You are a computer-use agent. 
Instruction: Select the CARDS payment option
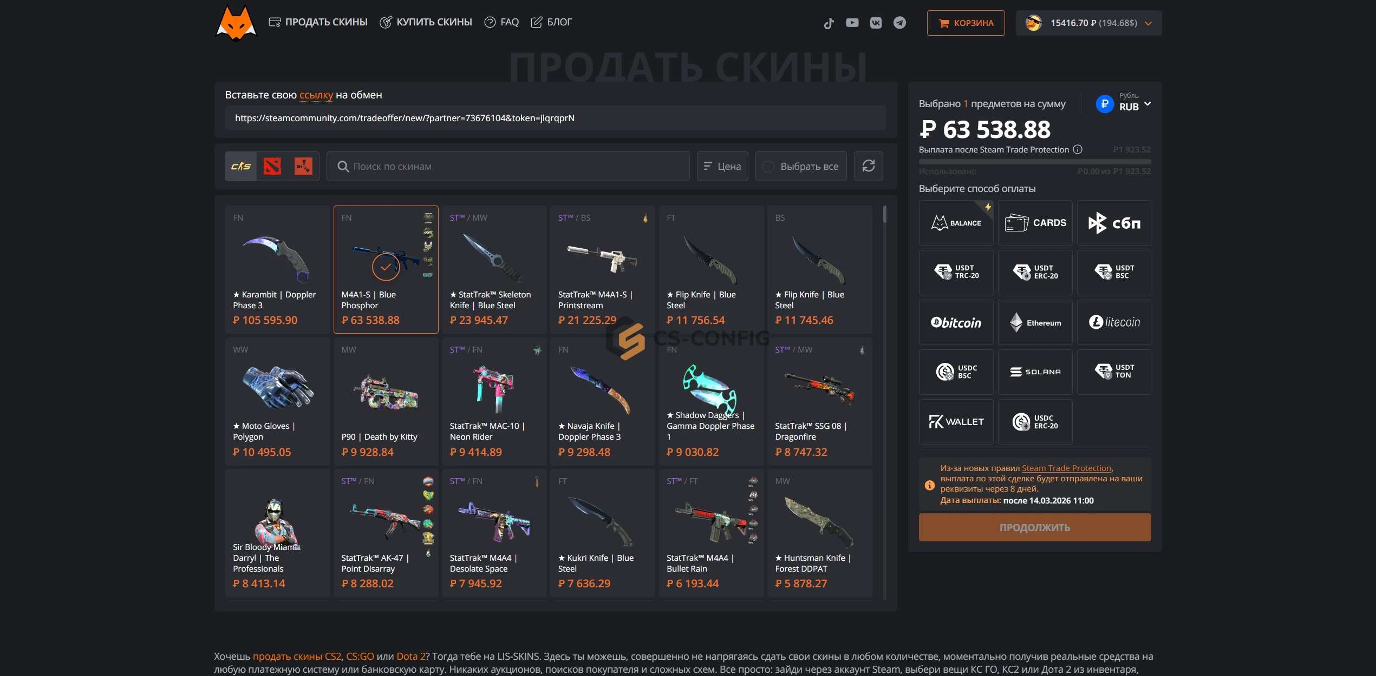click(1035, 223)
